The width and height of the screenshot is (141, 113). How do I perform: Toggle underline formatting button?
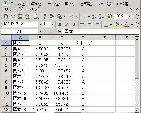74,25
